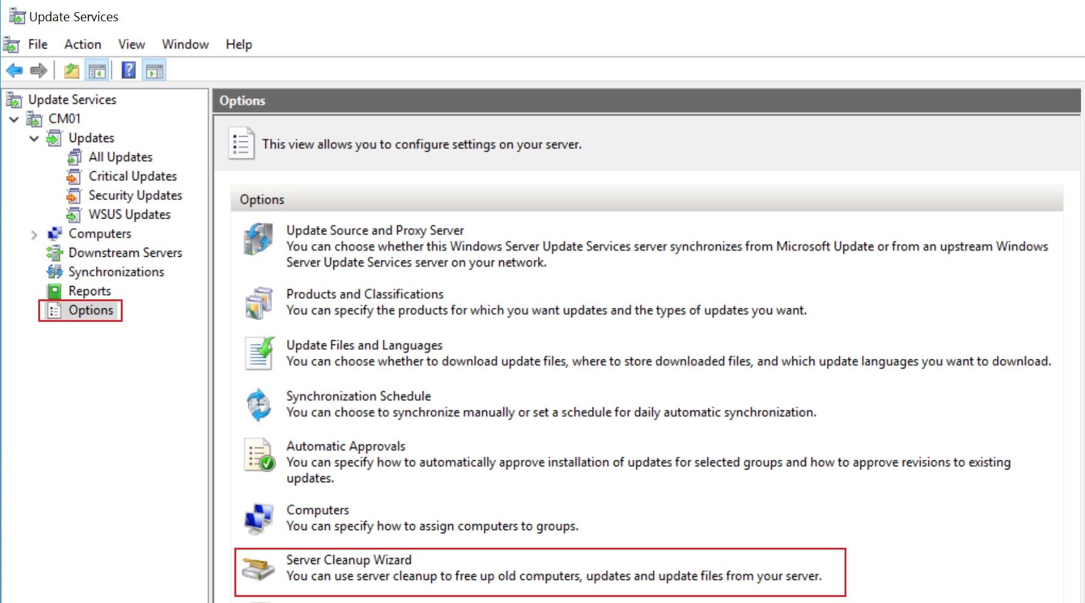Viewport: 1085px width, 603px height.
Task: Click the list icon beside view description
Action: [x=241, y=144]
